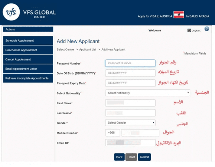Viewport: 215px width, 167px height.
Task: Follow the Select Centre breadcrumb link
Action: coord(65,49)
